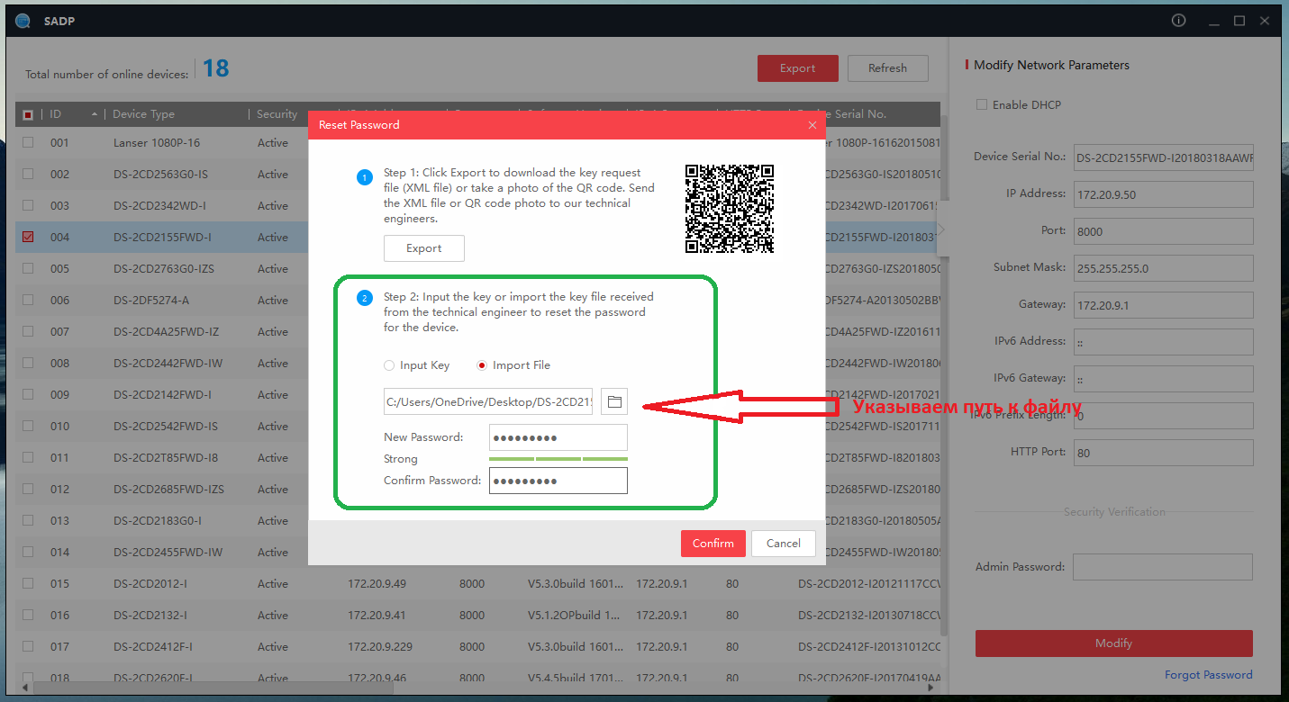Uncheck the box for device 004
The height and width of the screenshot is (702, 1289).
28,237
